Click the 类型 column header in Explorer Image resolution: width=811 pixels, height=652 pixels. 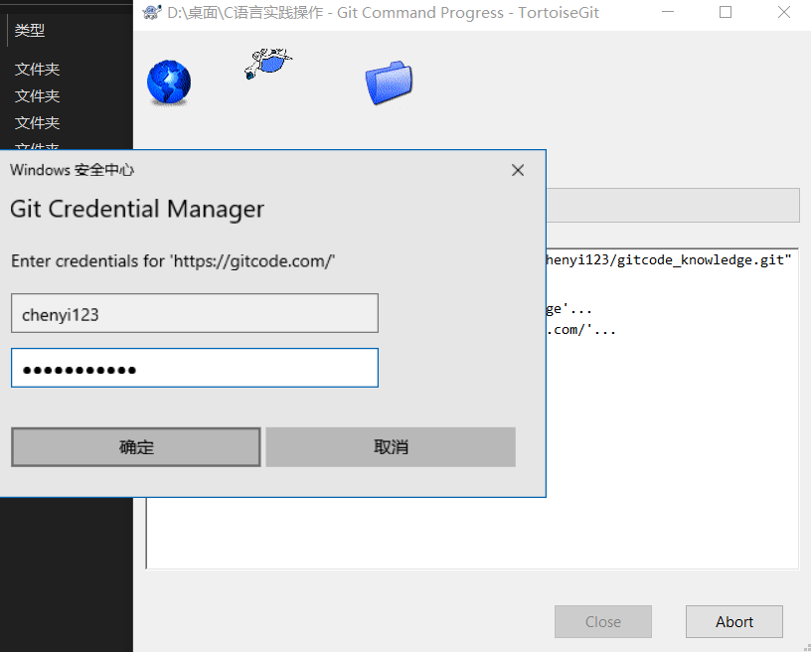pyautogui.click(x=30, y=30)
